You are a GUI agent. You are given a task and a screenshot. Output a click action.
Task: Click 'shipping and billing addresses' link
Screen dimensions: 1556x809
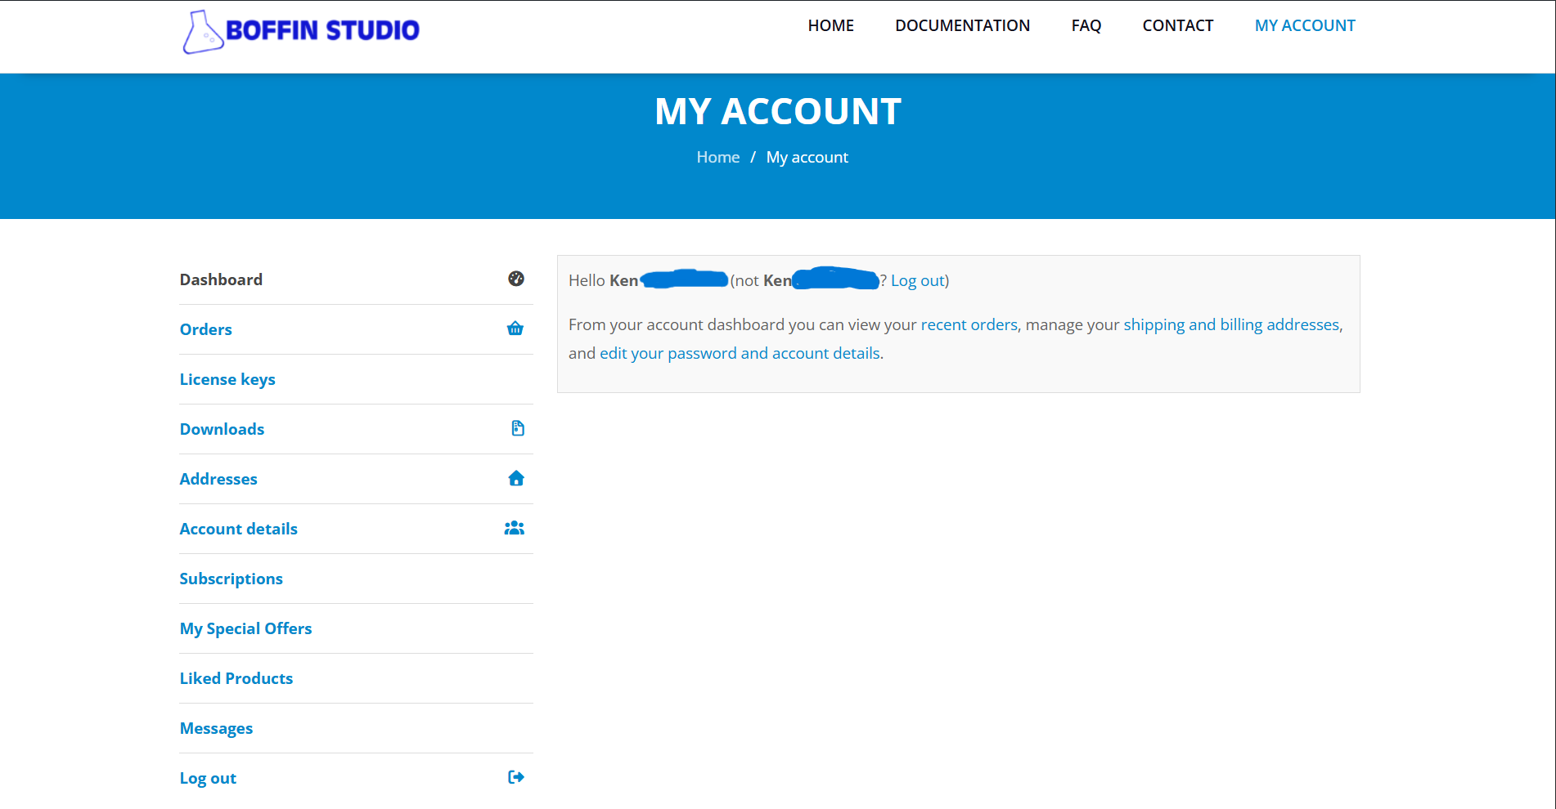tap(1231, 324)
